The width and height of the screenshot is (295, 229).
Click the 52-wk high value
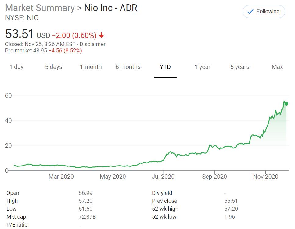231,209
